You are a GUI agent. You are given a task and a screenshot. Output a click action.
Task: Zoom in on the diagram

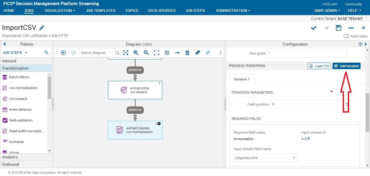[136, 53]
